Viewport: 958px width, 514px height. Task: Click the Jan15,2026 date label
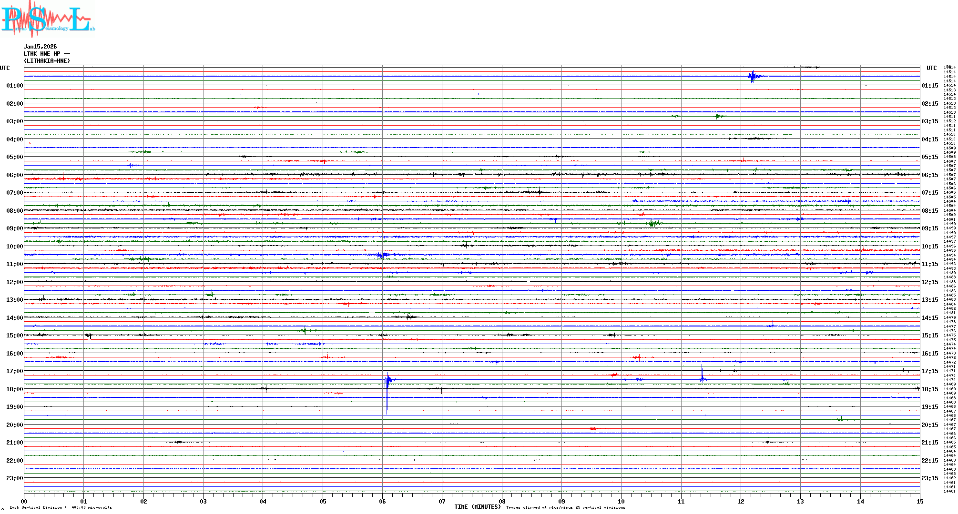(40, 47)
